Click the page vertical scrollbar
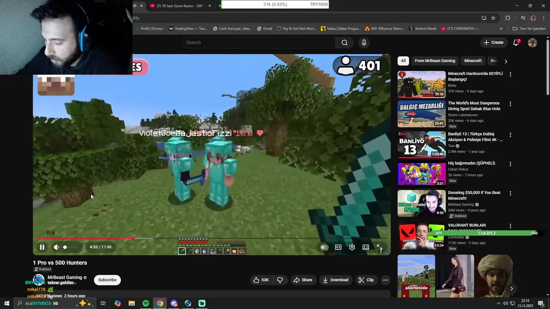The height and width of the screenshot is (309, 550). 548,67
